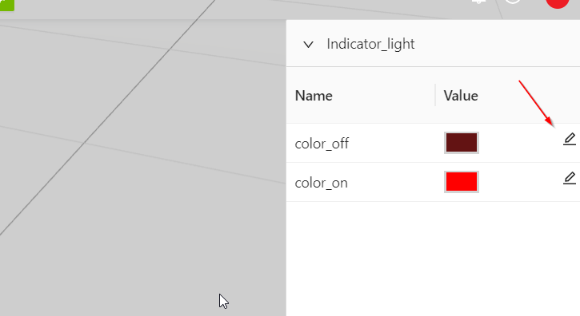
Task: Select the color_on property name
Action: (x=321, y=183)
